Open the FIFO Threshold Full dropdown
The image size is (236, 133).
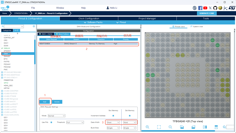(x=75, y=122)
